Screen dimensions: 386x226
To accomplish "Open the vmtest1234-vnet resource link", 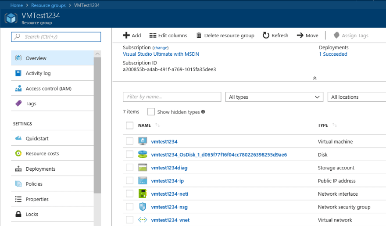I will coord(170,220).
